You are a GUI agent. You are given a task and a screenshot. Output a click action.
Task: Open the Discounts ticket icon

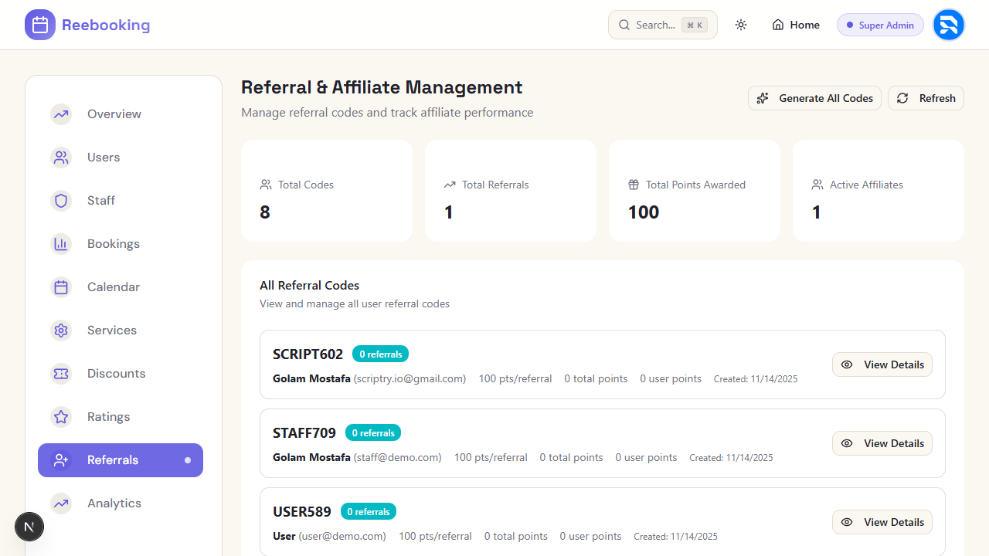coord(61,374)
